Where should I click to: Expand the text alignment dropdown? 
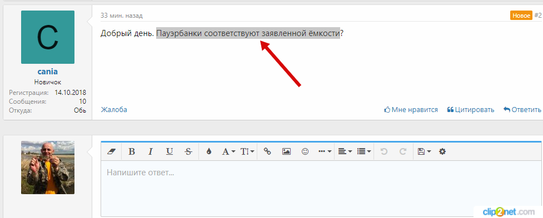click(x=345, y=151)
